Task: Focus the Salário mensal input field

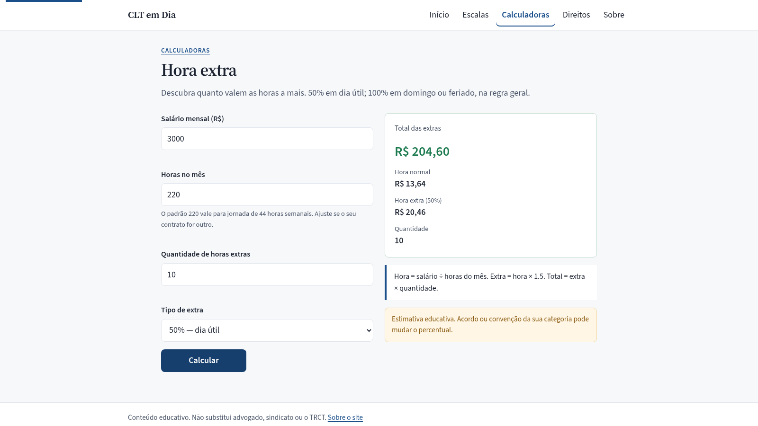Action: (267, 139)
